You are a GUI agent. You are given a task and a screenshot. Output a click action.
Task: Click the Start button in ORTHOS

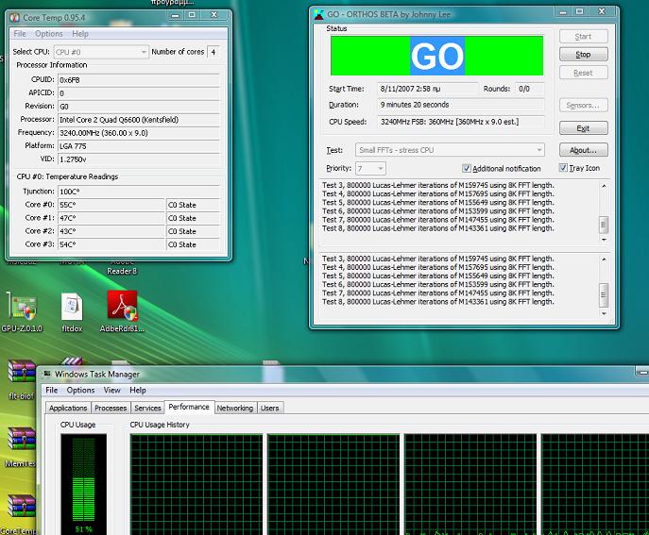pyautogui.click(x=583, y=37)
